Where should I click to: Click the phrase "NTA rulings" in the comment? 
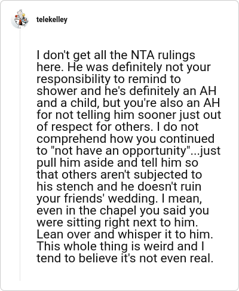click(163, 55)
